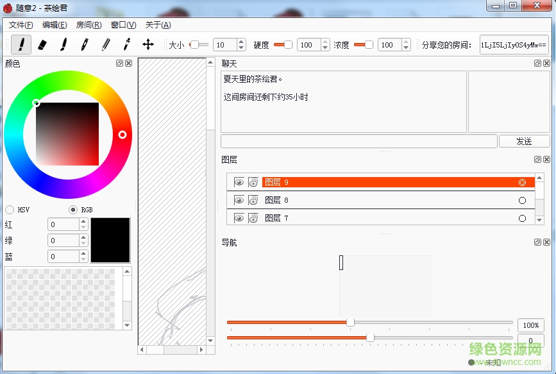Screen dimensions: 556x374
Task: Select the large brush tool
Action: click(x=21, y=45)
